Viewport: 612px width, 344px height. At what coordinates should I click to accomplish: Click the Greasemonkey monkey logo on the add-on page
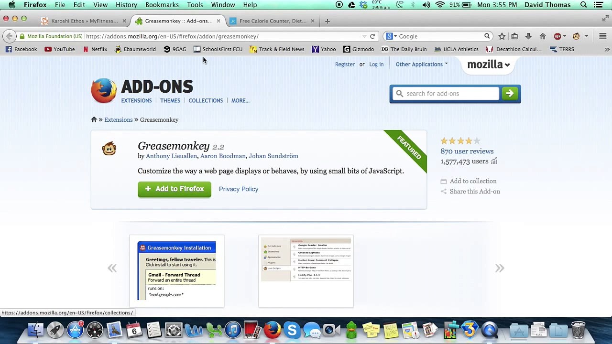point(109,149)
